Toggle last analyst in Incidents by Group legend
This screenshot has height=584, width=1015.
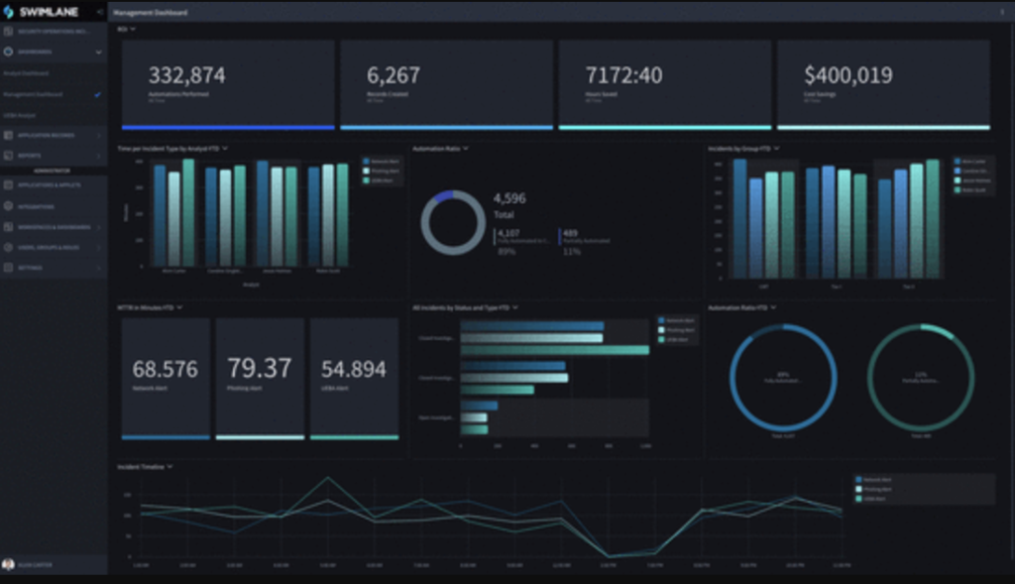tap(970, 190)
